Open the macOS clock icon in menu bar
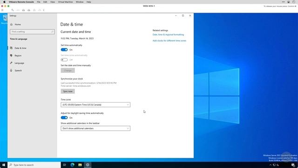The height and width of the screenshot is (168, 298). (x=294, y=2)
